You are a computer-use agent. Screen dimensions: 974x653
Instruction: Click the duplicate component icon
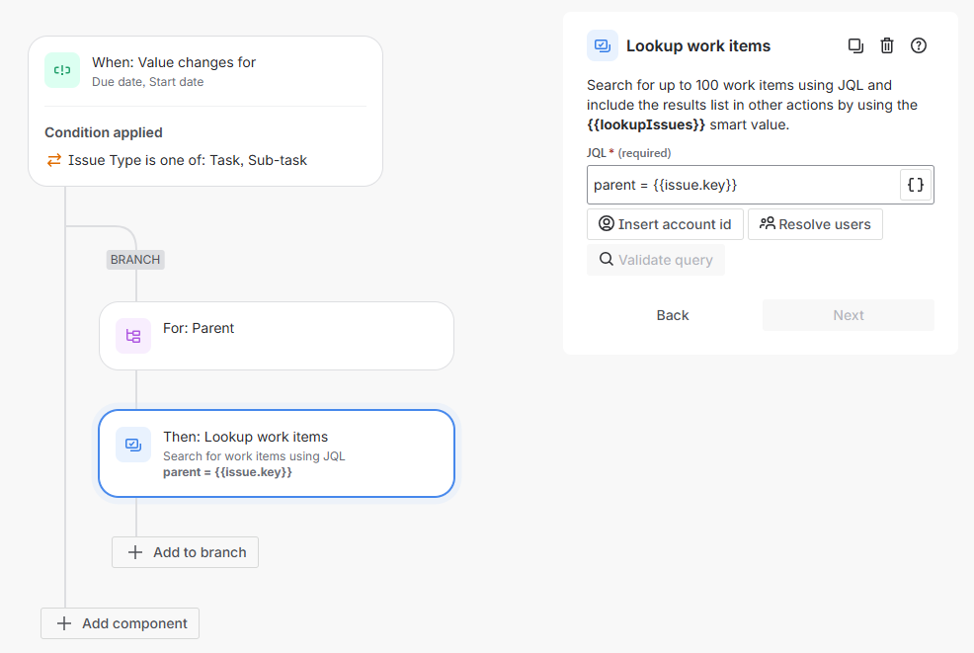pos(856,45)
